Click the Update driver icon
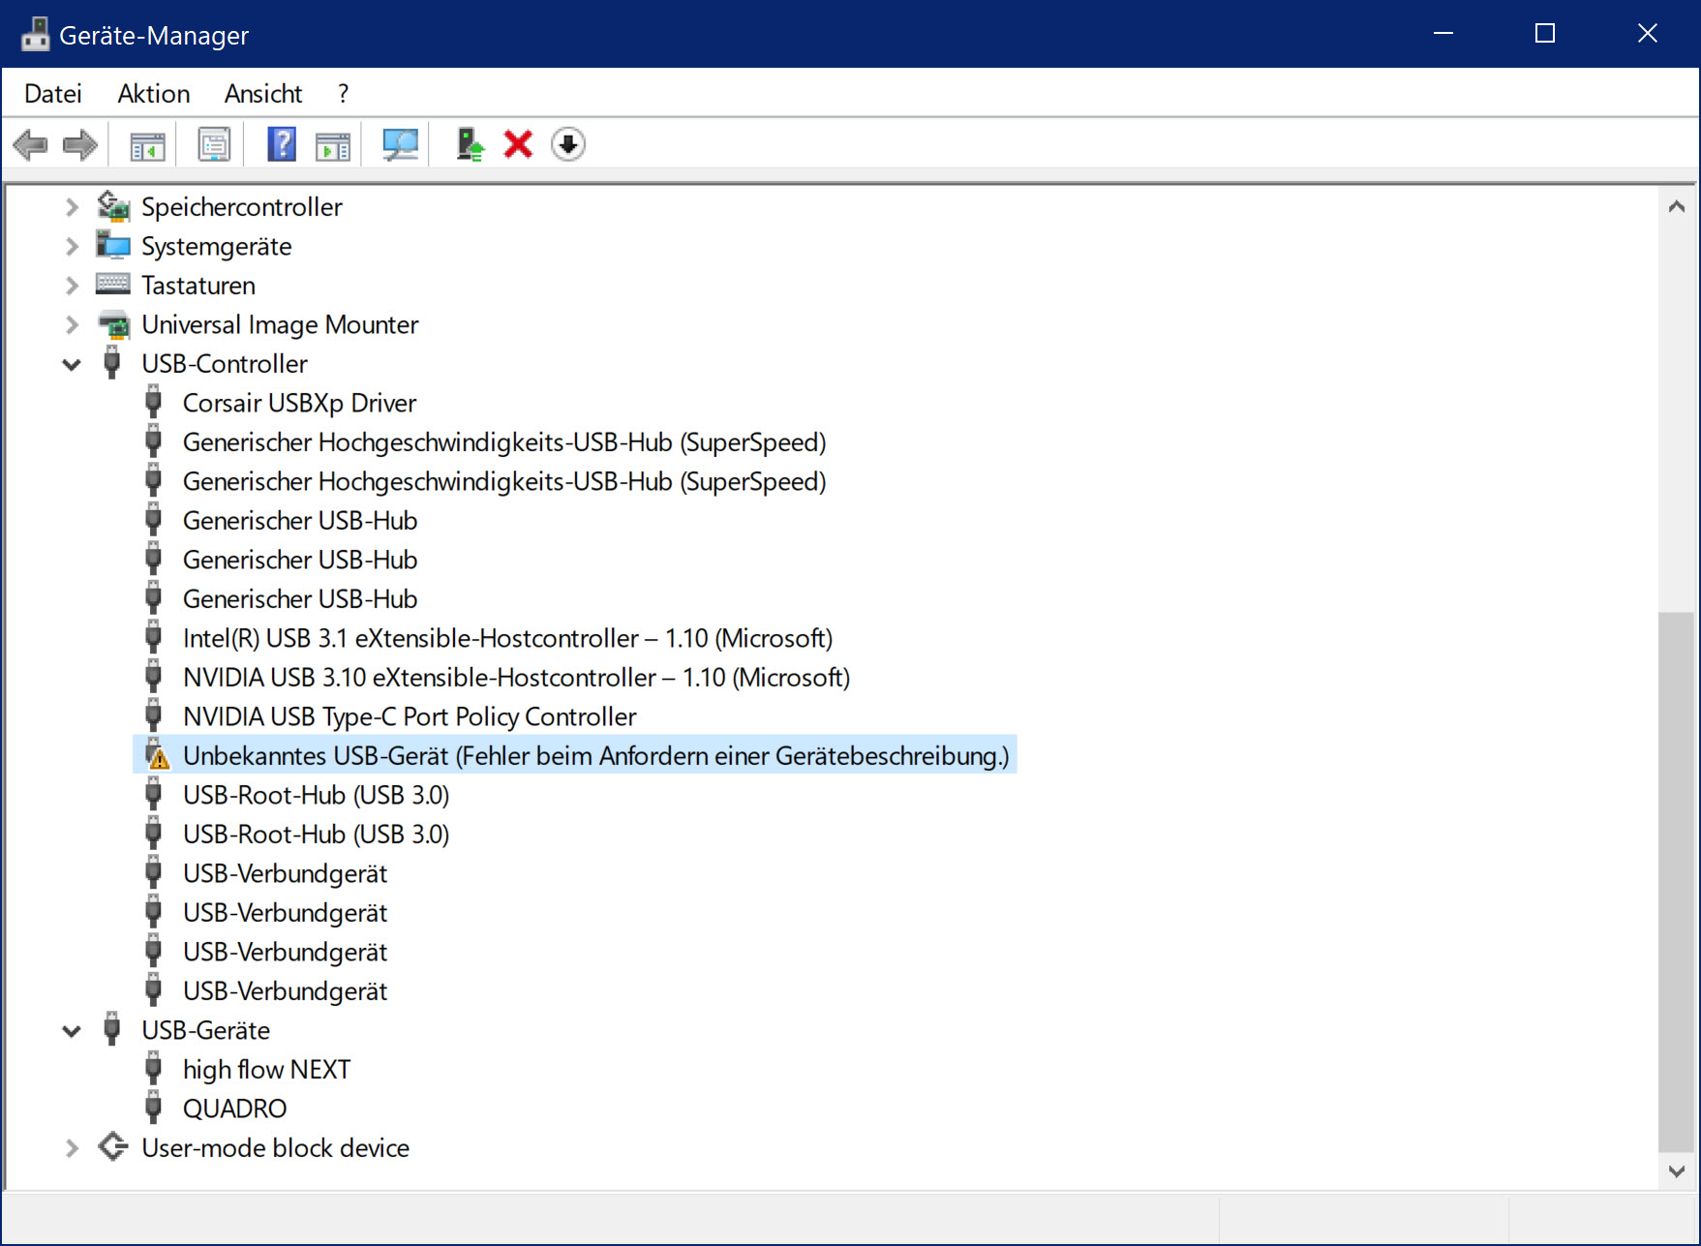1701x1246 pixels. [471, 145]
